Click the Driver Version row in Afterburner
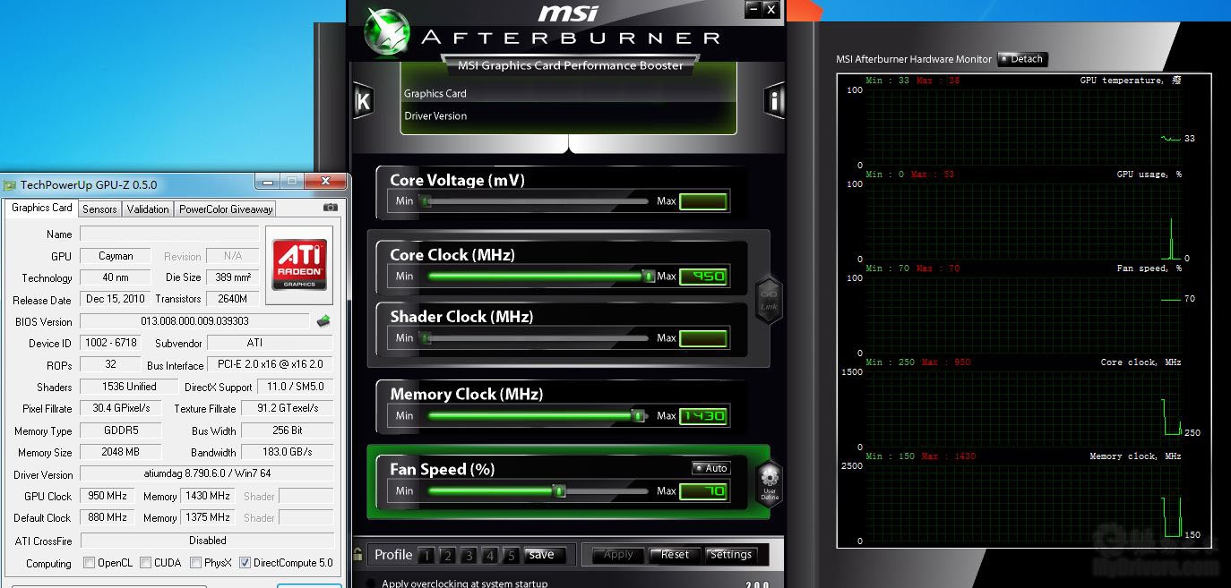The width and height of the screenshot is (1231, 588). [569, 116]
